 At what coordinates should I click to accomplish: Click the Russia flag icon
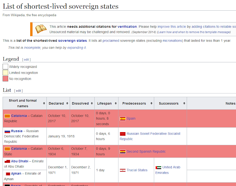[7, 131]
